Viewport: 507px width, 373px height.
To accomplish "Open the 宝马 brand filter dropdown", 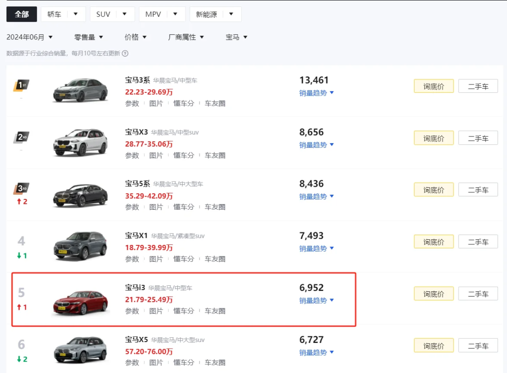I will pos(237,37).
